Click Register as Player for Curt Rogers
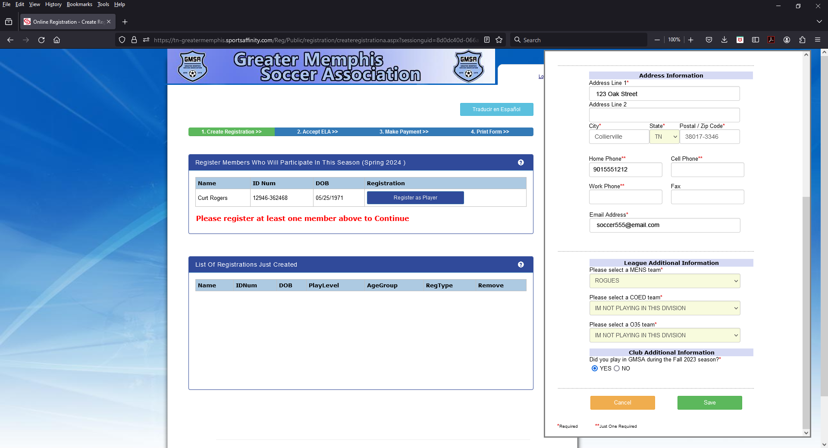The image size is (828, 448). [x=415, y=198]
